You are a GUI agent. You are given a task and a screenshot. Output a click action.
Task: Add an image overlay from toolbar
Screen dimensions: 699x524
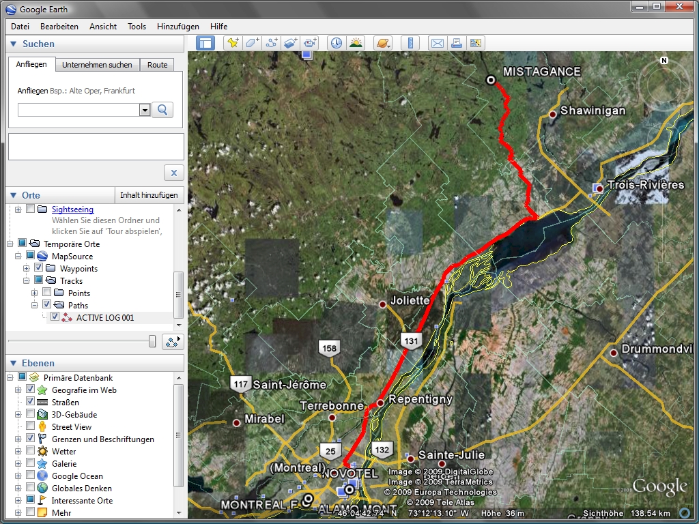pos(290,43)
